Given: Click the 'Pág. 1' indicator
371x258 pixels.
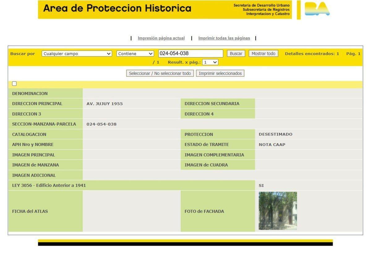Looking at the screenshot, I should [x=353, y=54].
